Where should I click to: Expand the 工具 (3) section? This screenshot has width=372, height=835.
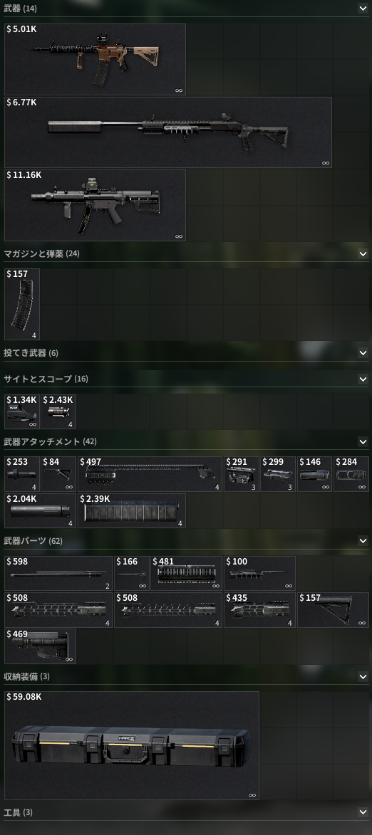pos(363,813)
